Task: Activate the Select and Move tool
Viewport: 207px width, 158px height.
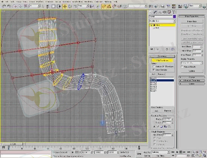Action: coord(65,6)
